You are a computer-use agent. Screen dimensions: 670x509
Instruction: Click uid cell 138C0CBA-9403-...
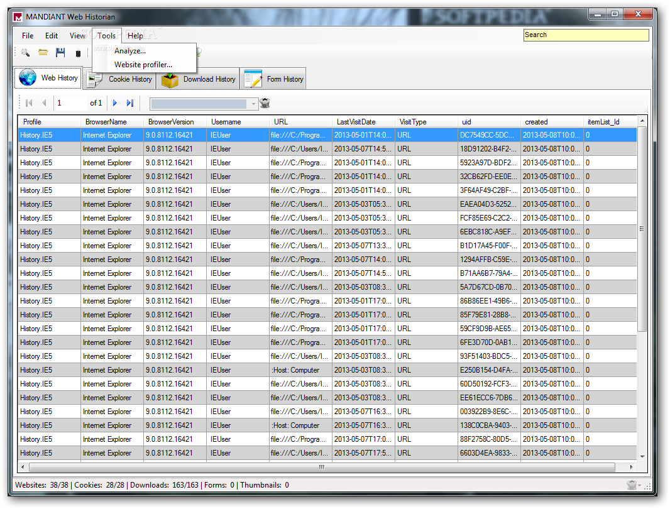click(489, 425)
